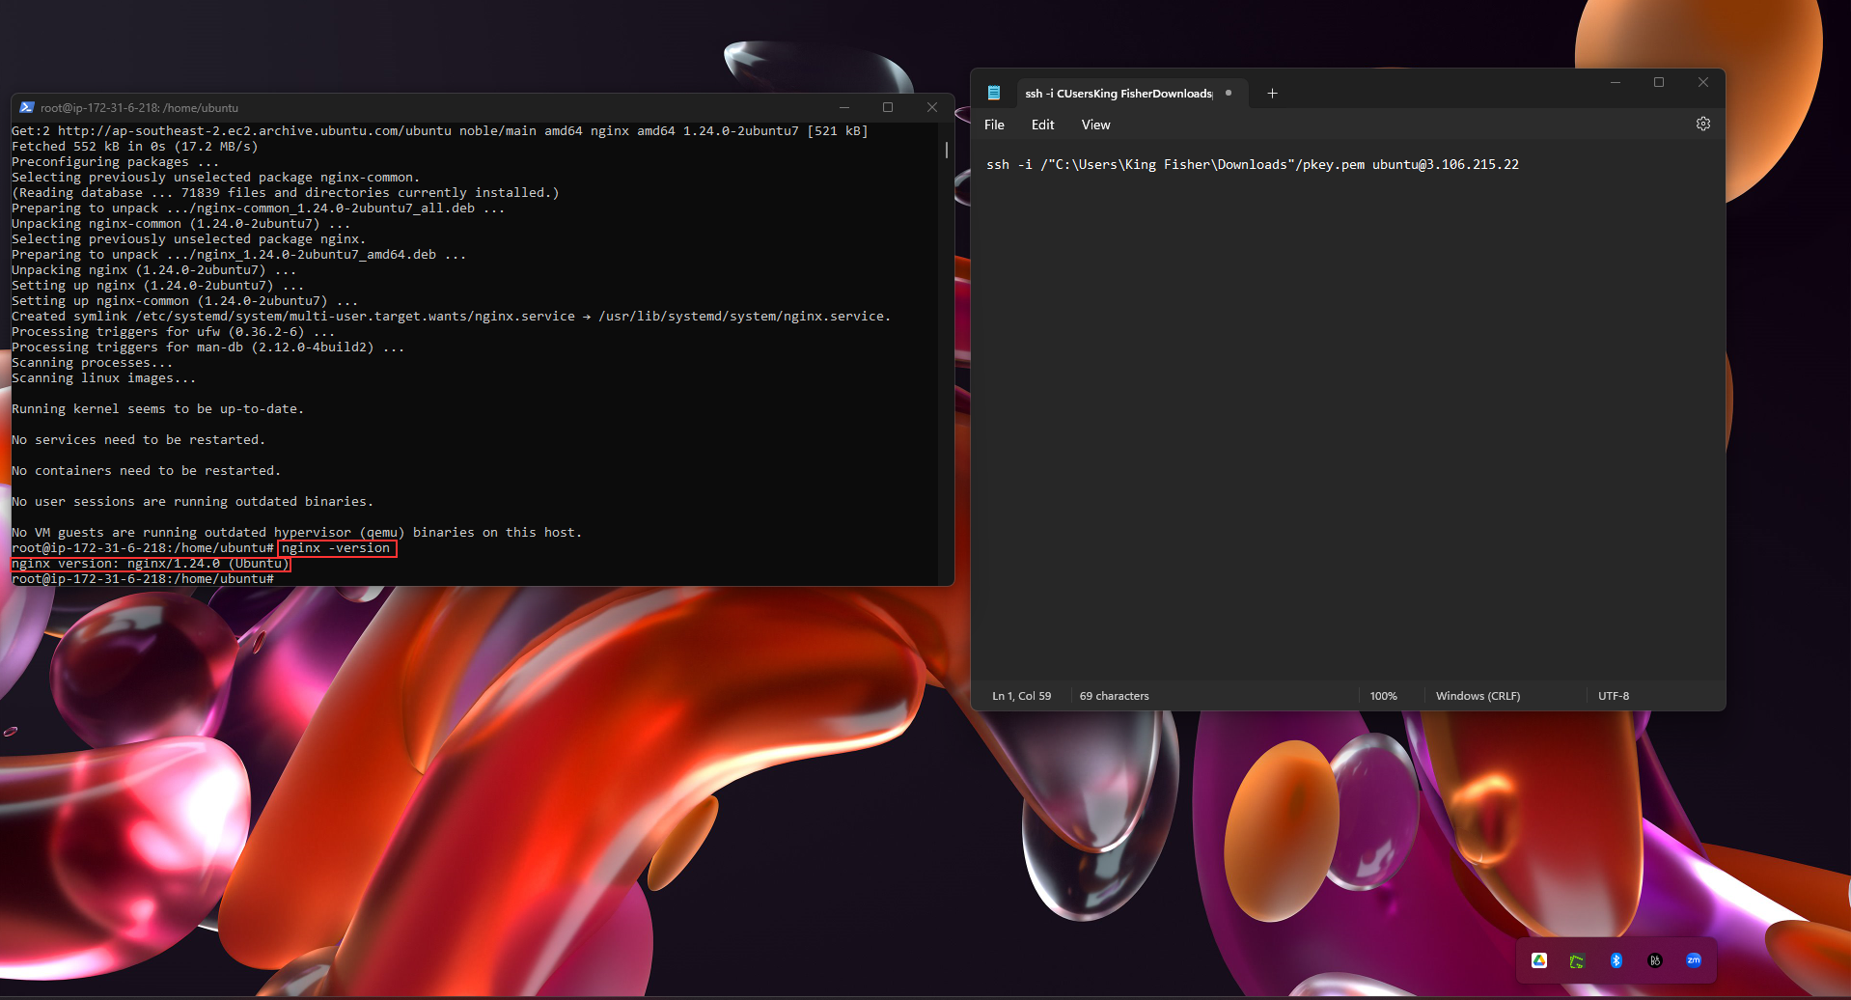
Task: Open the View menu in Notepad
Action: [1094, 125]
